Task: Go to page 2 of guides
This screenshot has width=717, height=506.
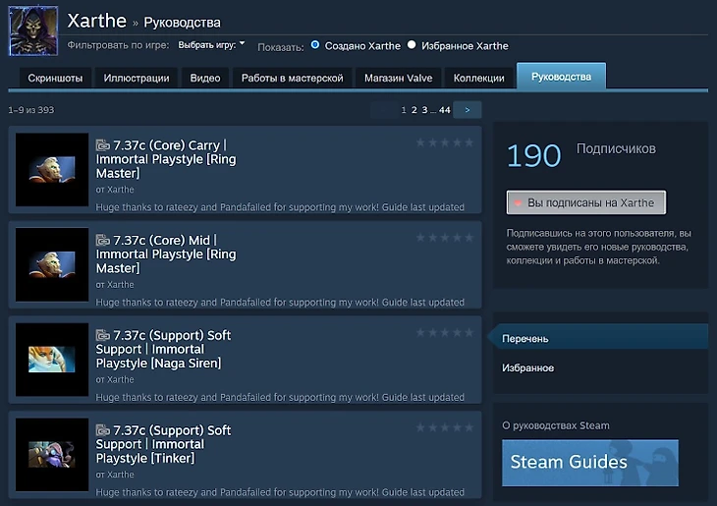Action: click(x=414, y=110)
